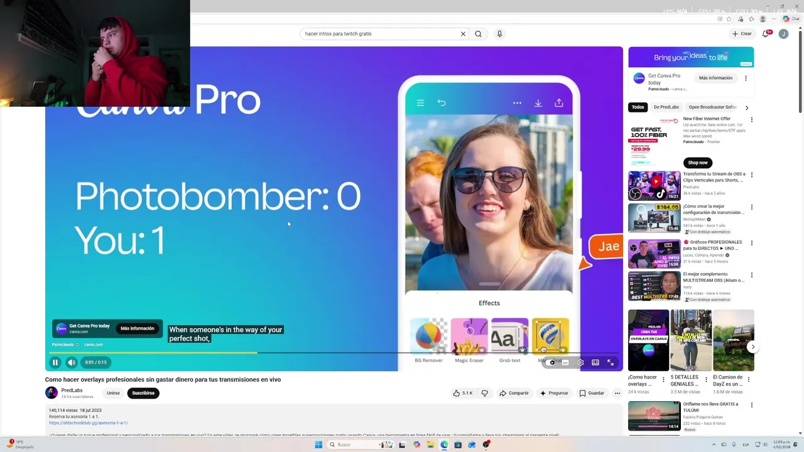Click the Compartir button

(x=514, y=393)
